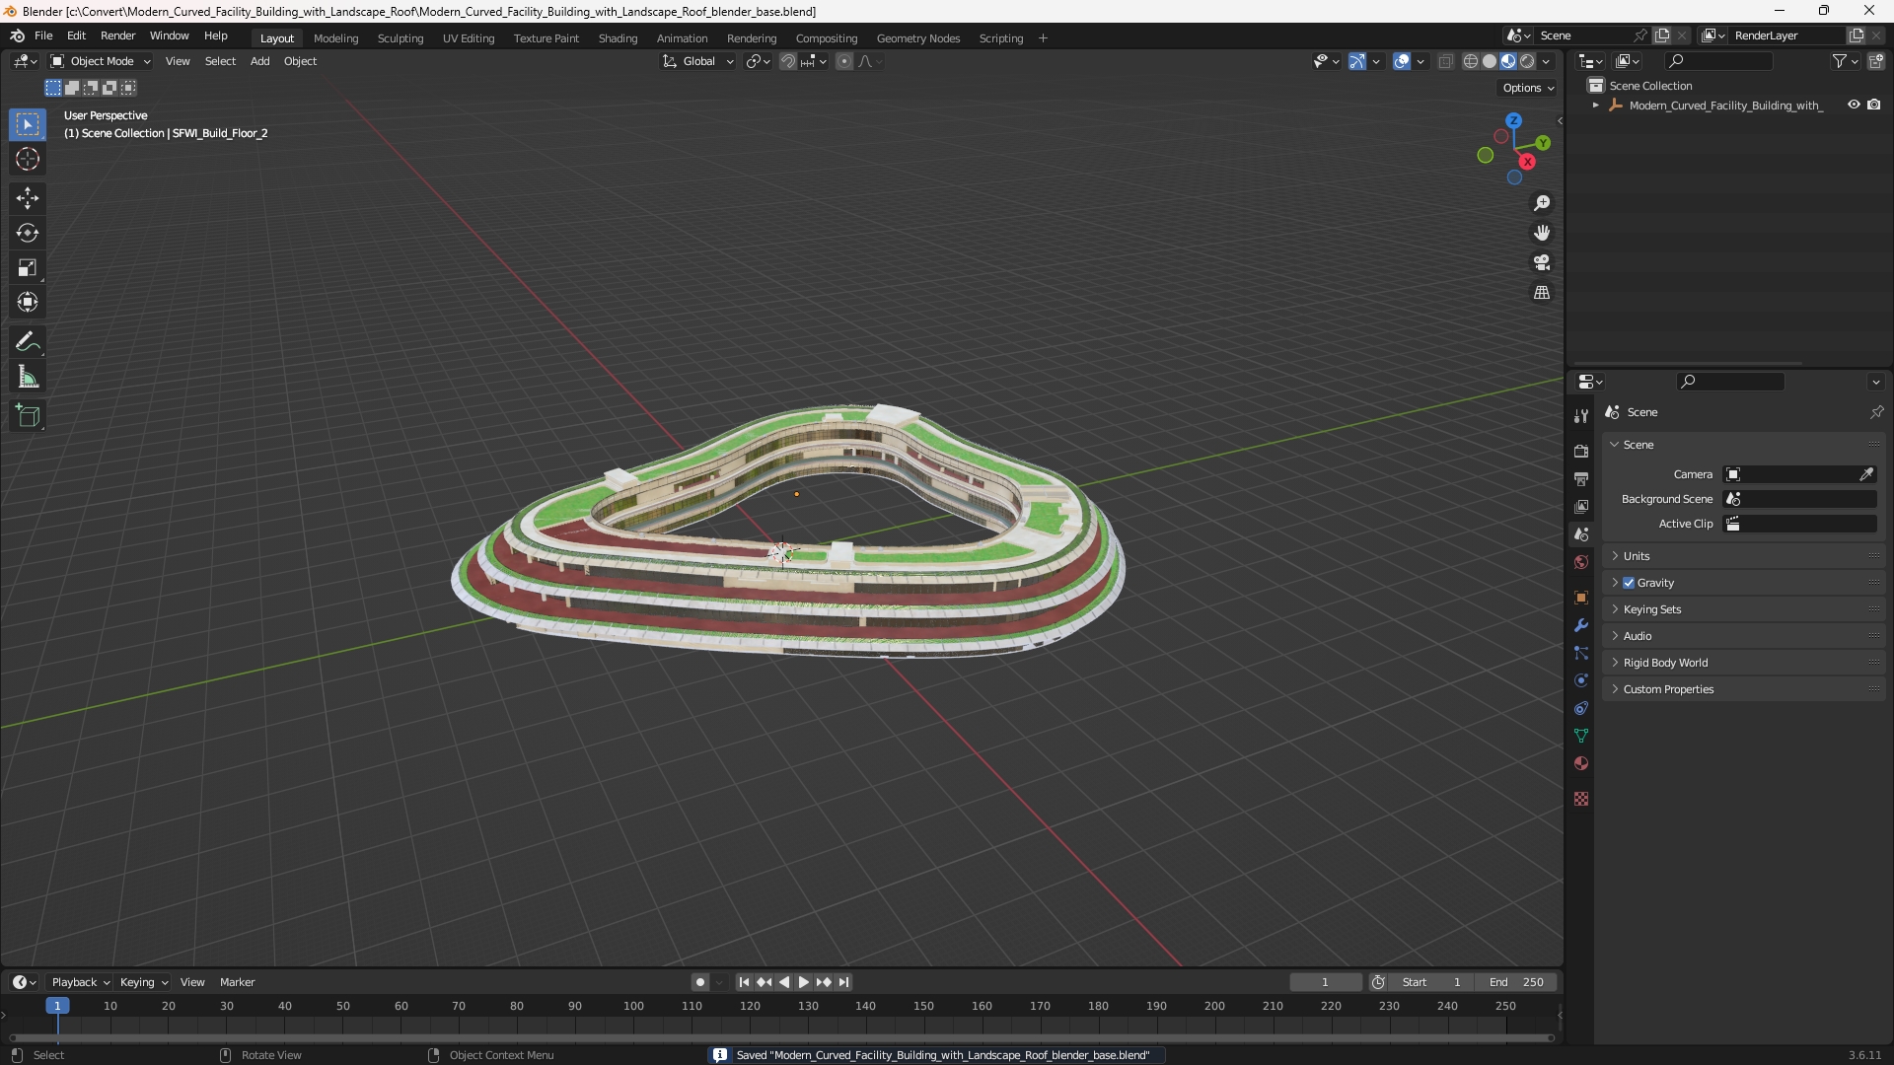Play the animation forward
Screen dimensions: 1894x1065
point(804,982)
